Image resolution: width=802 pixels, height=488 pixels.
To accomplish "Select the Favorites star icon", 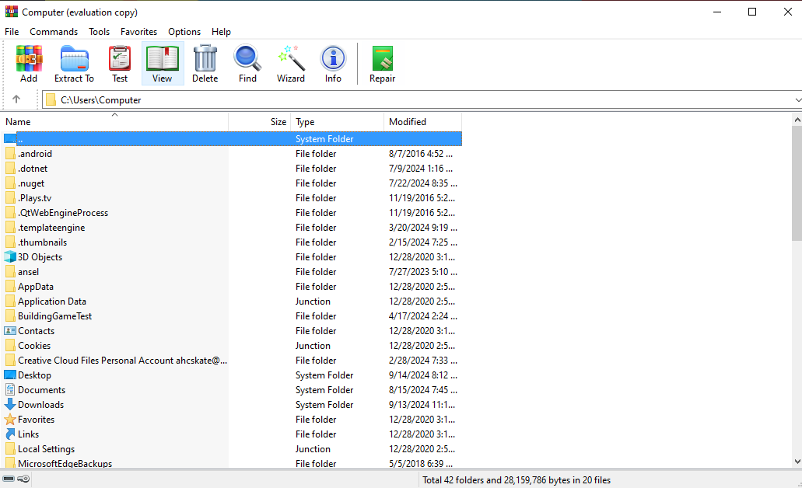I will 9,419.
